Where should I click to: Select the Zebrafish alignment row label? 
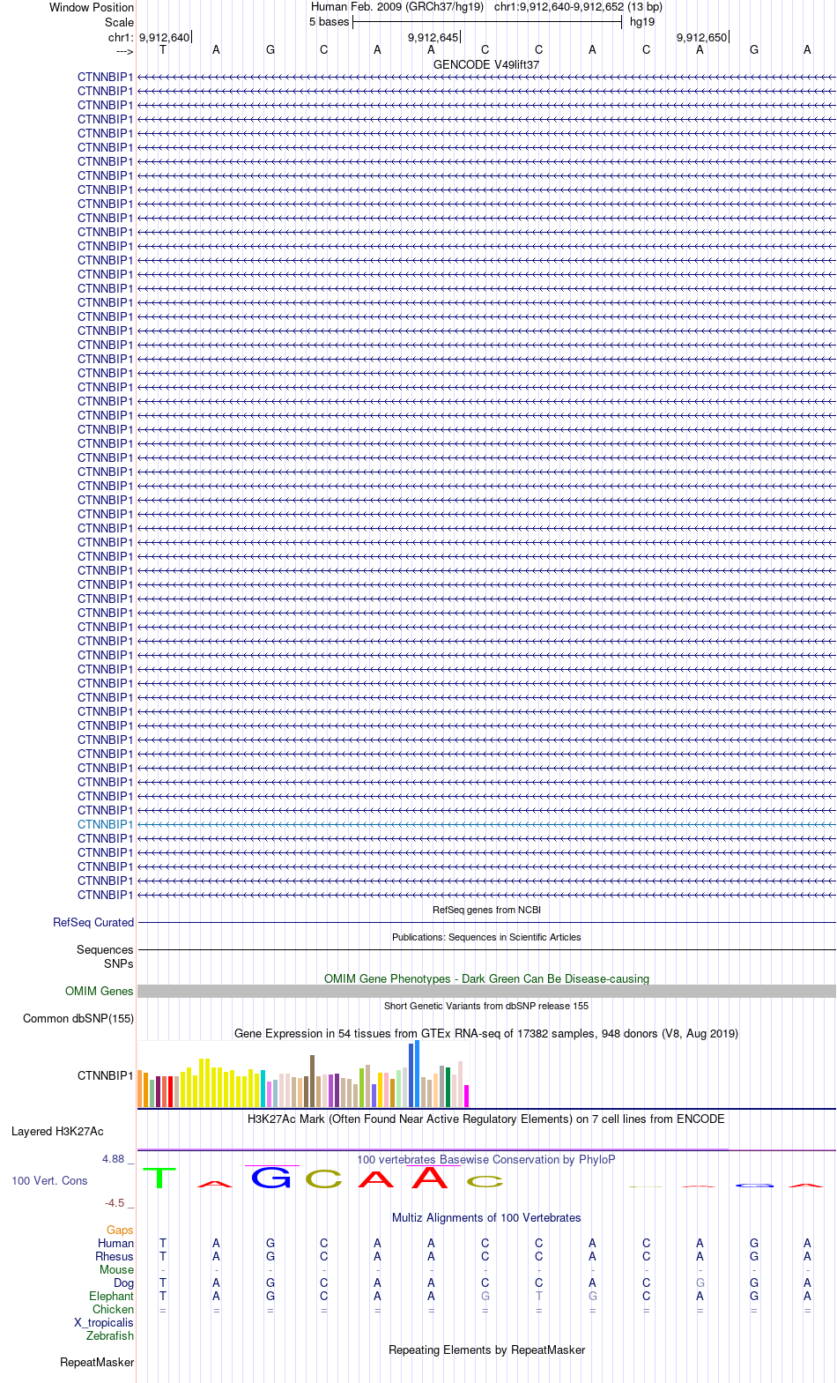tap(110, 1335)
